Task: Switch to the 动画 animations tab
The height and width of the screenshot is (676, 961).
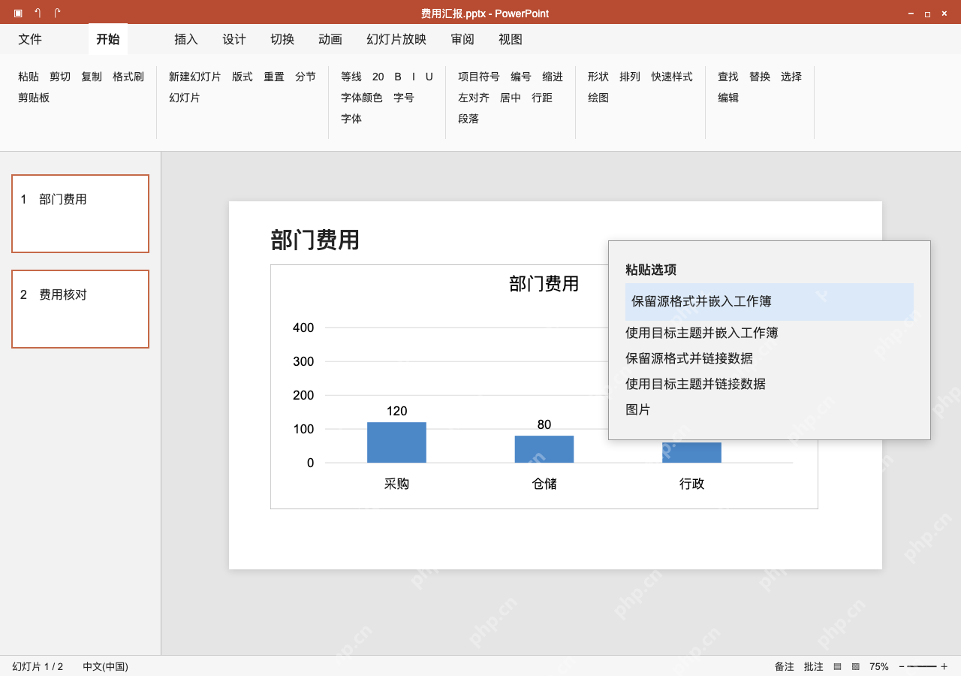Action: coord(330,39)
